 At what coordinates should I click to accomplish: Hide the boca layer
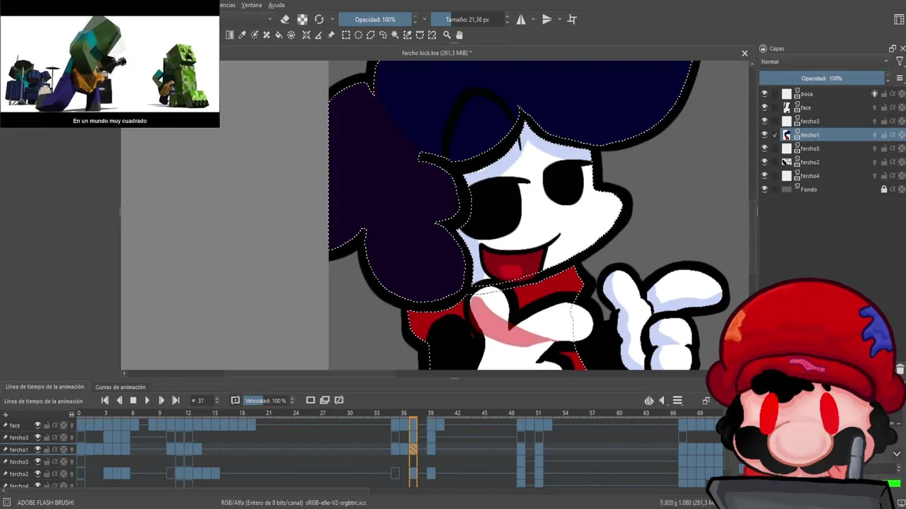pyautogui.click(x=764, y=94)
